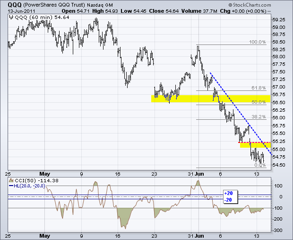Image resolution: width=293 pixels, height=240 pixels.
Task: Click the May label on the price chart date axis
Action: click(x=45, y=174)
